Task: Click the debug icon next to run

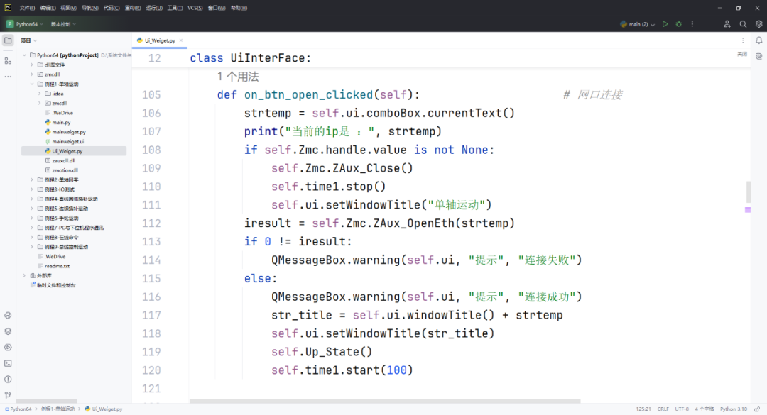Action: point(679,23)
